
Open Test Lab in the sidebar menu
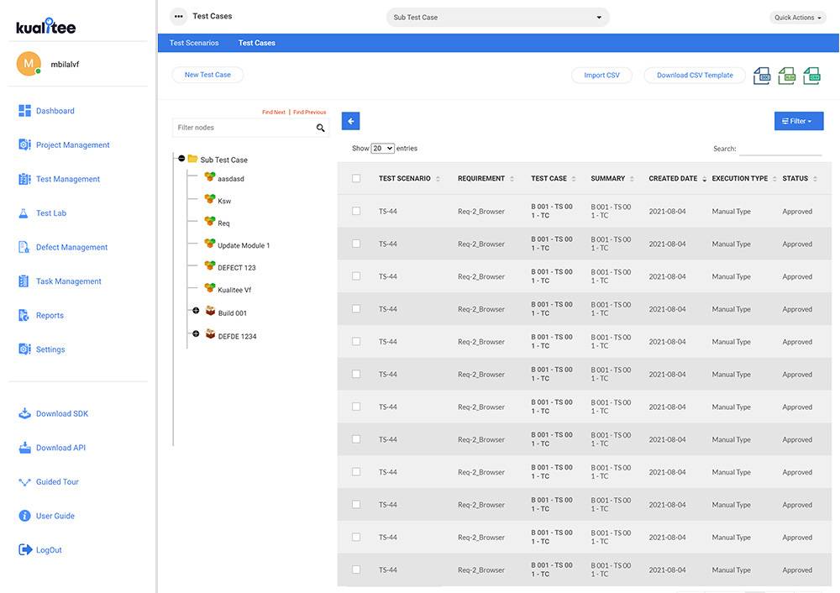[x=51, y=213]
